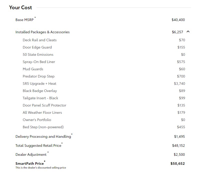The width and height of the screenshot is (201, 173).
Task: Click the Your Cost heading
Action: pyautogui.click(x=20, y=7)
